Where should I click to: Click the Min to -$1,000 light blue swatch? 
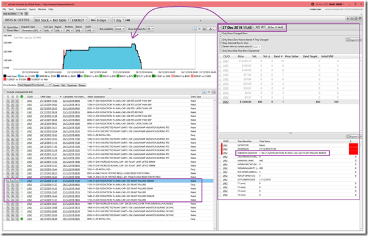pyautogui.click(x=19, y=76)
